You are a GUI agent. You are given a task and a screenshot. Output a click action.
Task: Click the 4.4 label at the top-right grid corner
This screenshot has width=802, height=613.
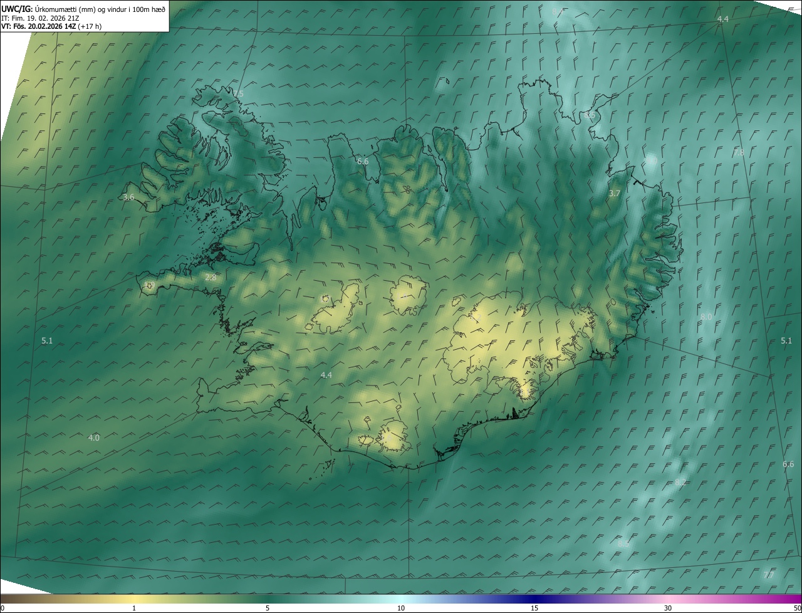(722, 19)
